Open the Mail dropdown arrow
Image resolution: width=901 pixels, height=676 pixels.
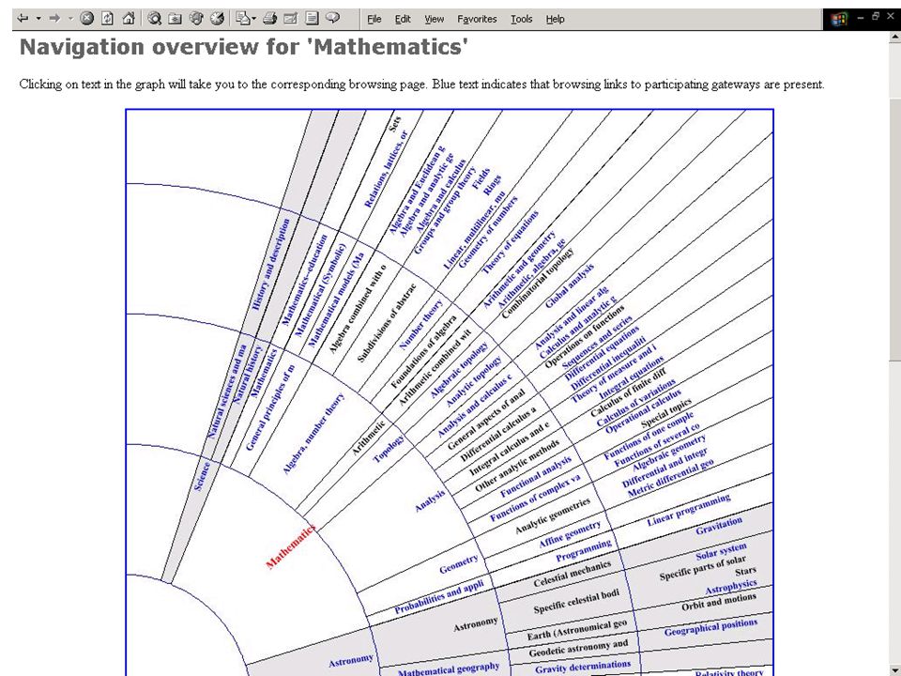(254, 19)
